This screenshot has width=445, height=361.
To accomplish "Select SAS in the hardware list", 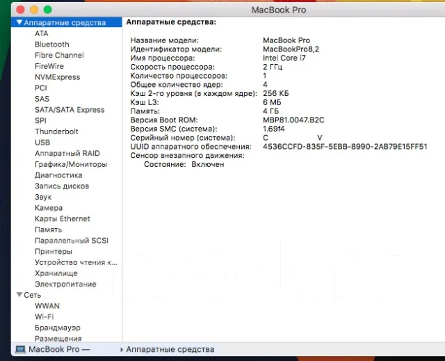I will [x=42, y=99].
